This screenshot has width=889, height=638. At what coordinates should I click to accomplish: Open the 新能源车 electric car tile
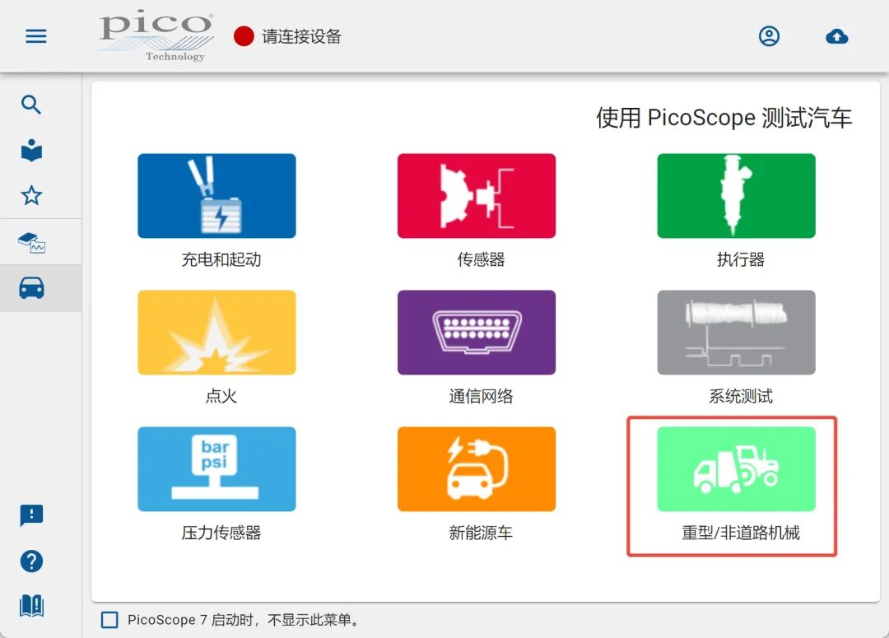[x=477, y=469]
